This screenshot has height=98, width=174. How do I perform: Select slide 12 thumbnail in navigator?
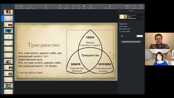(8, 80)
